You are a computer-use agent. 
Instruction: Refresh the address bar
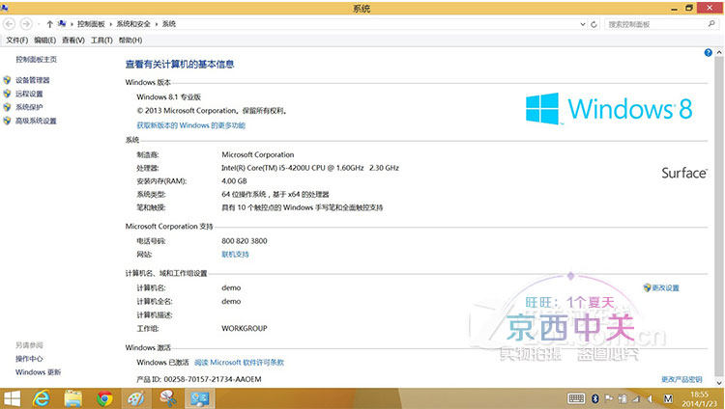(x=594, y=24)
